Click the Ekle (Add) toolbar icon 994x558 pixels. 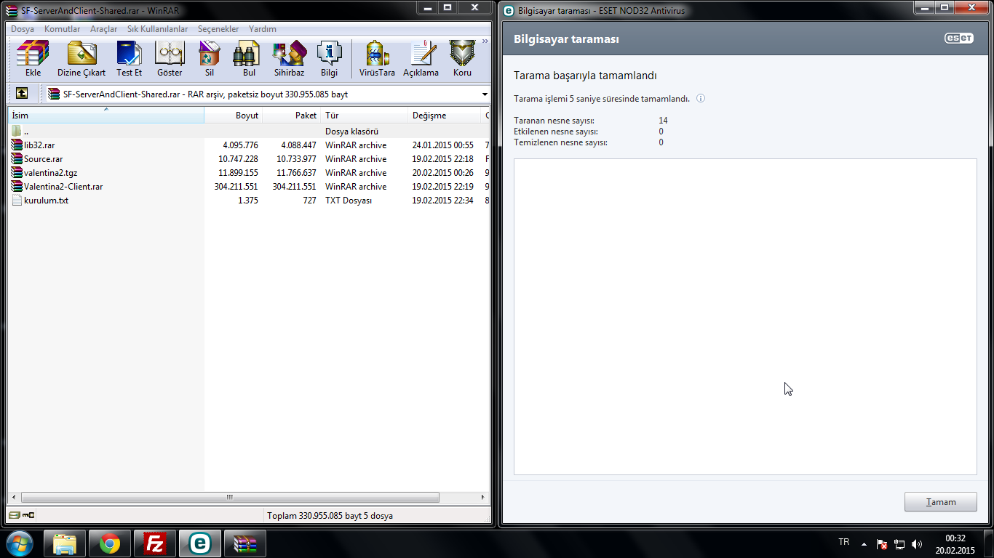(x=33, y=59)
